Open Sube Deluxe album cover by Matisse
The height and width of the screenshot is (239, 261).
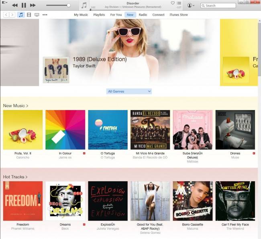click(x=193, y=130)
